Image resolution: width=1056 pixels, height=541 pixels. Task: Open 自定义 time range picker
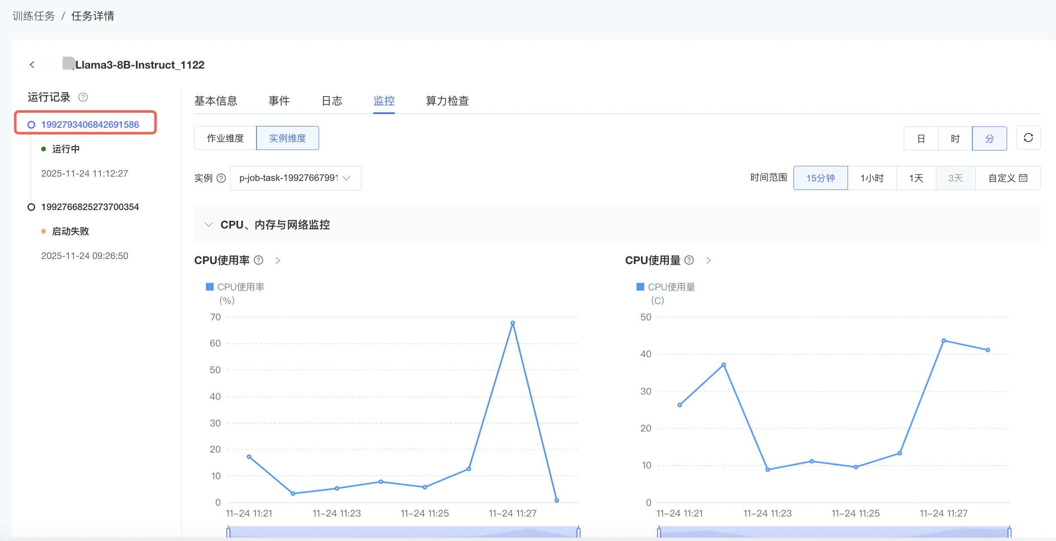(1008, 178)
